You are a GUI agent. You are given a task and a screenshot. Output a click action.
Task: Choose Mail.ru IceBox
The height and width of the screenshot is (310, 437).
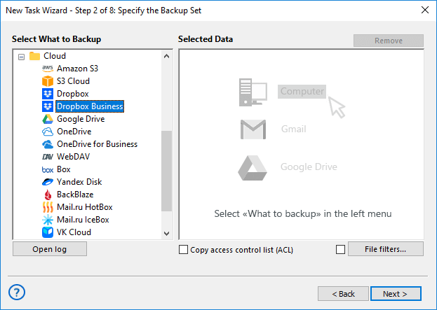click(83, 220)
